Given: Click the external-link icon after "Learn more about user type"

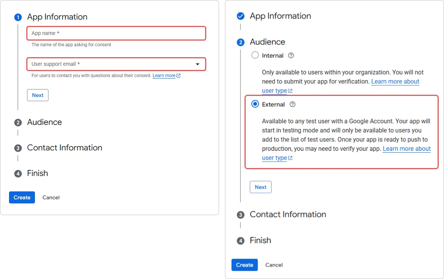Looking at the screenshot, I should pyautogui.click(x=290, y=158).
